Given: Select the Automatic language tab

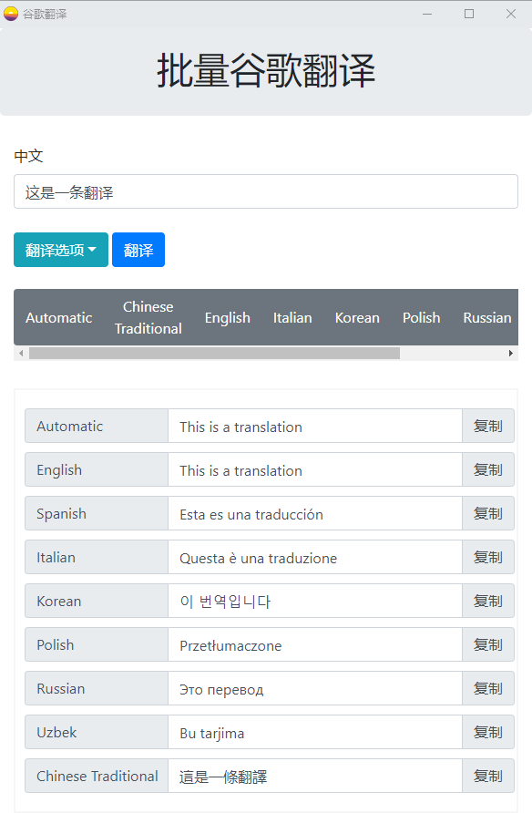Looking at the screenshot, I should (58, 317).
